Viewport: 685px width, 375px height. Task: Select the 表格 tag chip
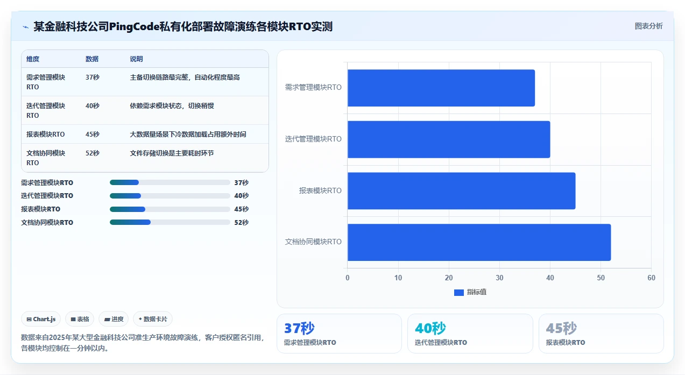pos(80,319)
